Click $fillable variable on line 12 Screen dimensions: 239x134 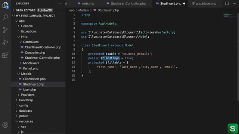[114, 63]
